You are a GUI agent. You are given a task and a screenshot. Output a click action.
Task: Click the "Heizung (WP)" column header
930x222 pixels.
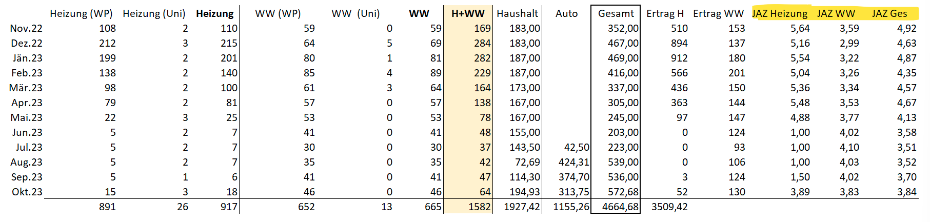point(81,13)
